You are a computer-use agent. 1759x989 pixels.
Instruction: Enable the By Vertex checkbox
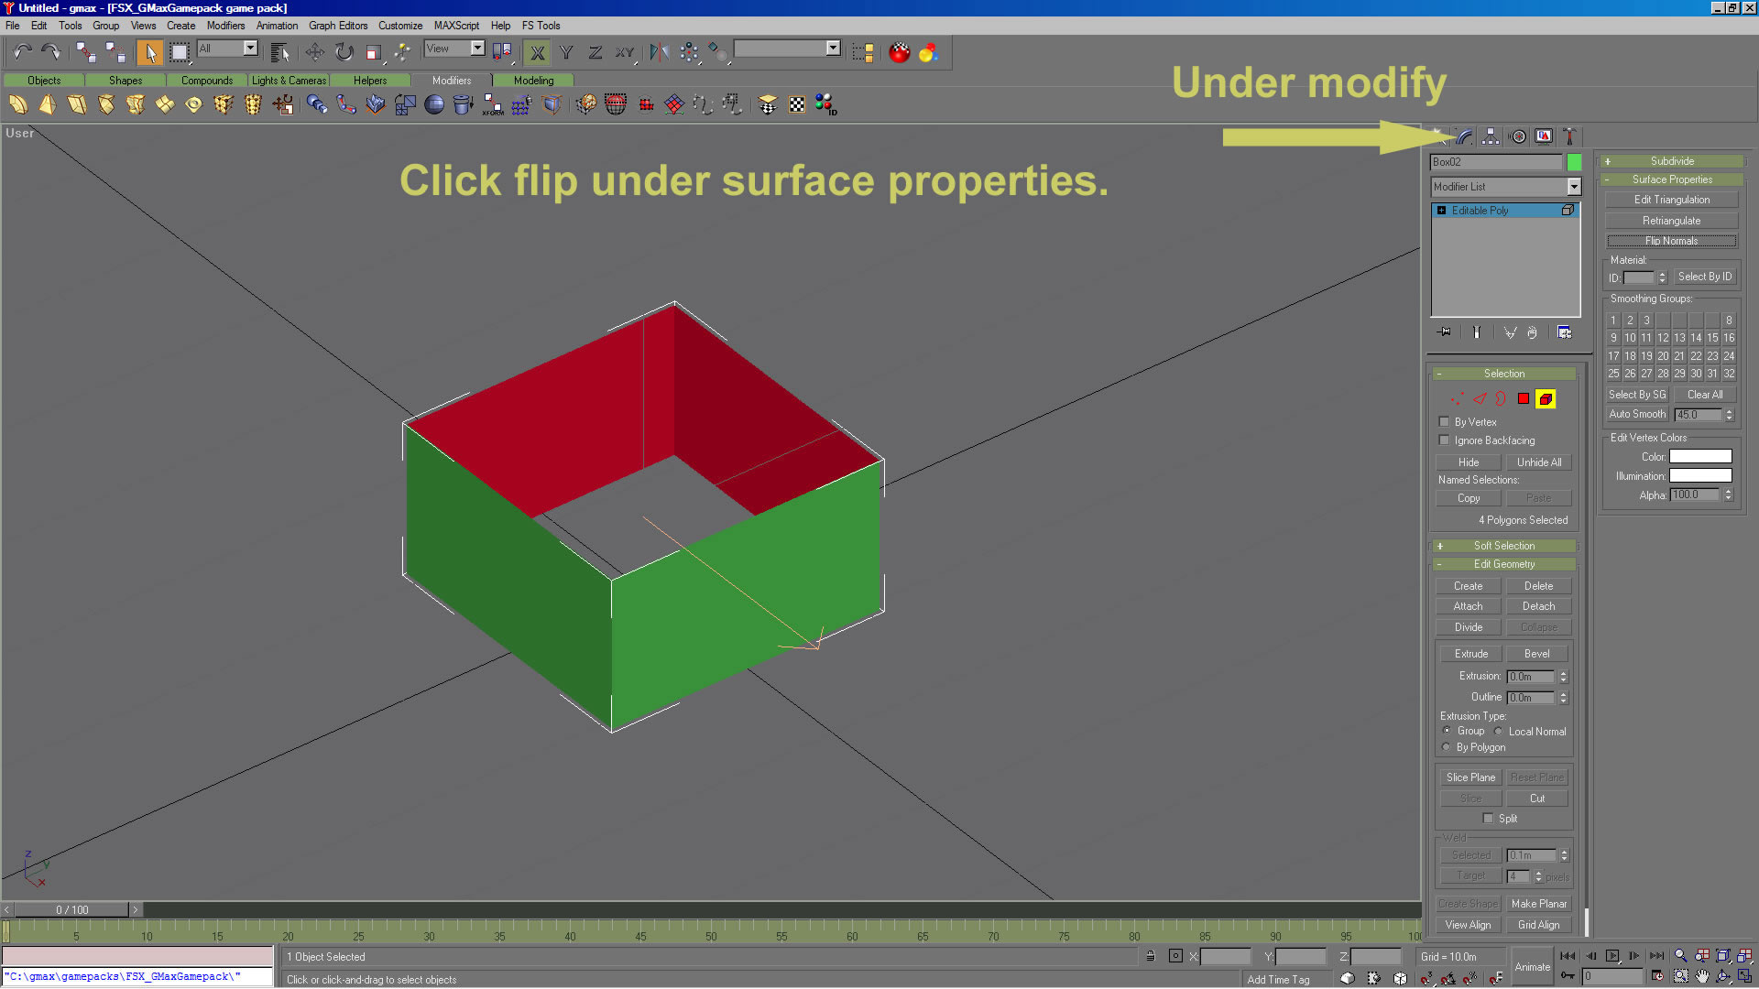1445,422
